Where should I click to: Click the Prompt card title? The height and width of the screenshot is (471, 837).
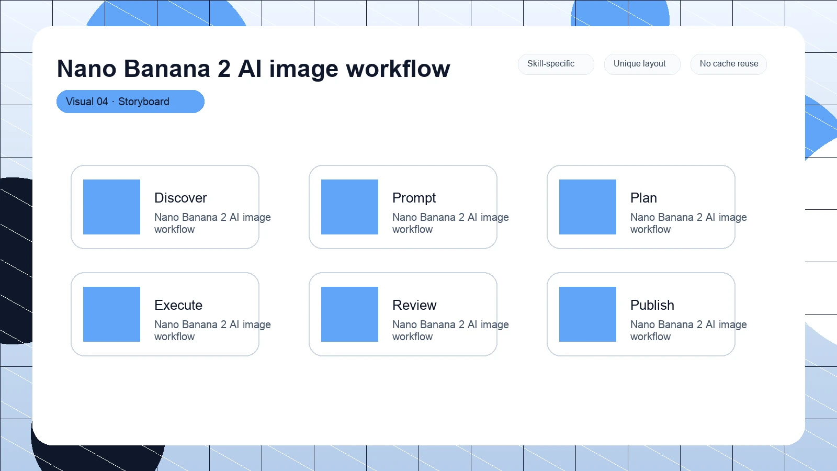[x=414, y=198]
